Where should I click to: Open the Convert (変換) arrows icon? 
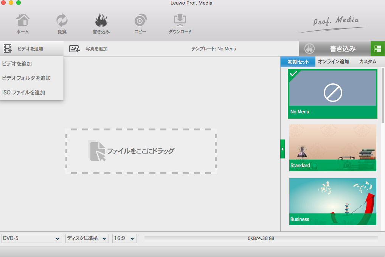point(62,20)
